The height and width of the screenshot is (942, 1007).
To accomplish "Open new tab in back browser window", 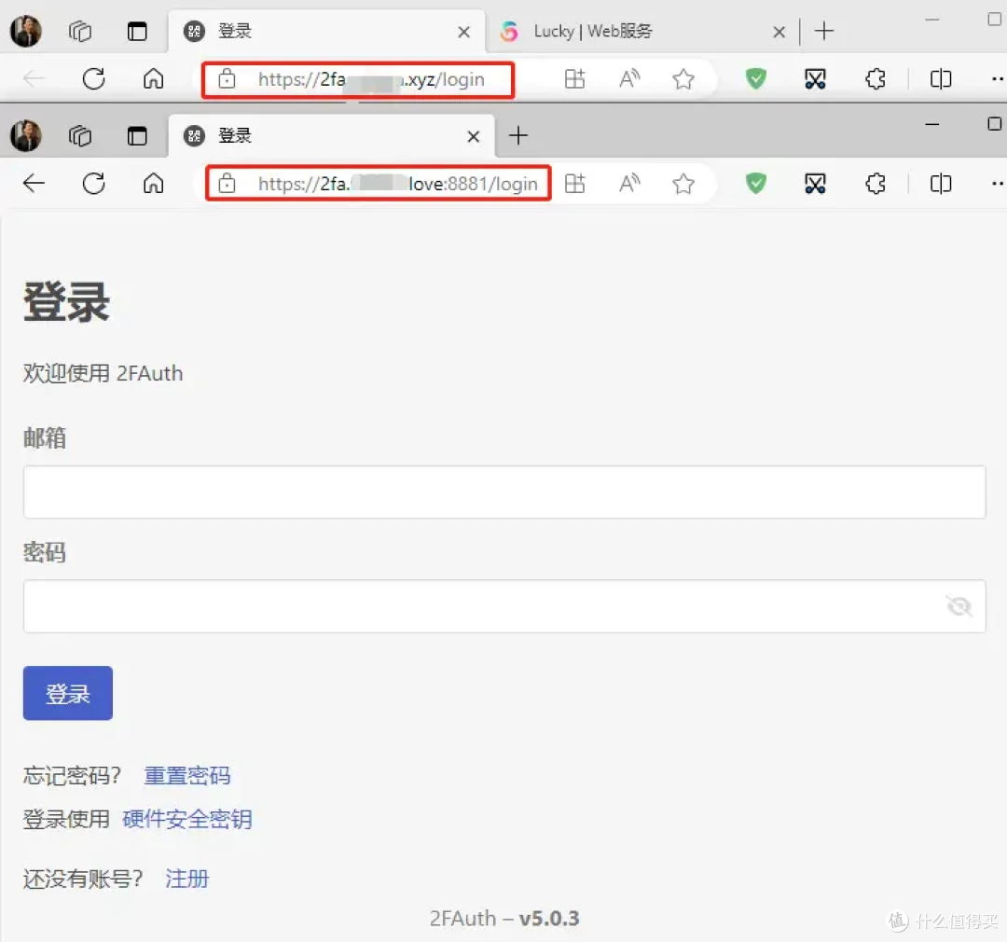I will 824,31.
